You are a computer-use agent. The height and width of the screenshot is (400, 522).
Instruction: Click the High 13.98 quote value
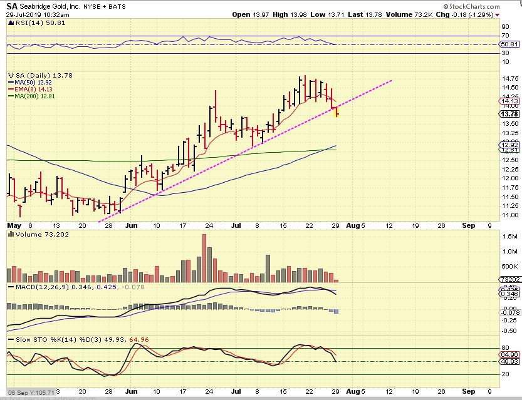[290, 14]
